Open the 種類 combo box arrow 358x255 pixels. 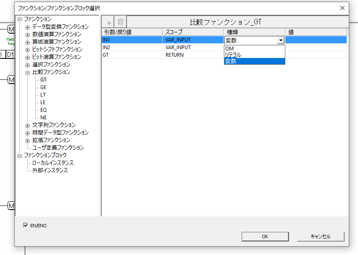coord(281,40)
